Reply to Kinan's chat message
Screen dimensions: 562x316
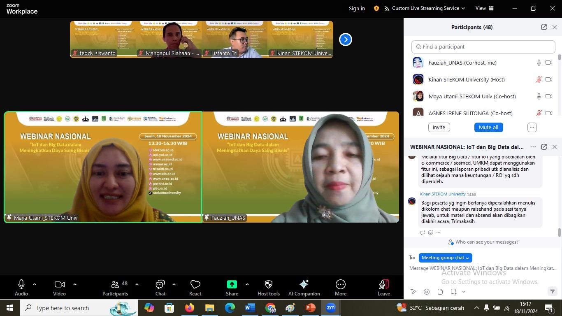(423, 232)
